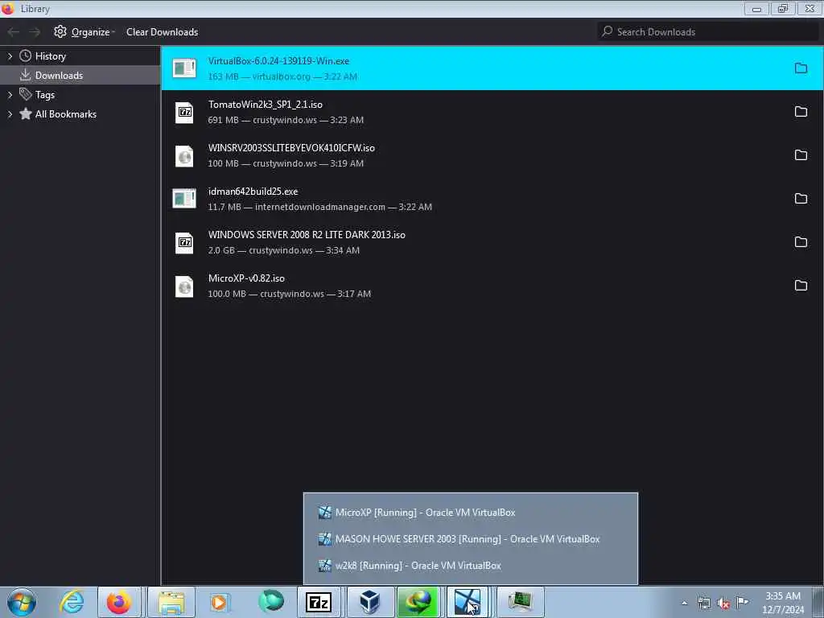Screen dimensions: 824x618
Task: Select MicroXP-v0.82.iso download entry
Action: click(492, 286)
